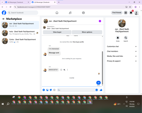142x113 pixels.
Task: Switch to the first Messenger browser tab
Action: [17, 2]
